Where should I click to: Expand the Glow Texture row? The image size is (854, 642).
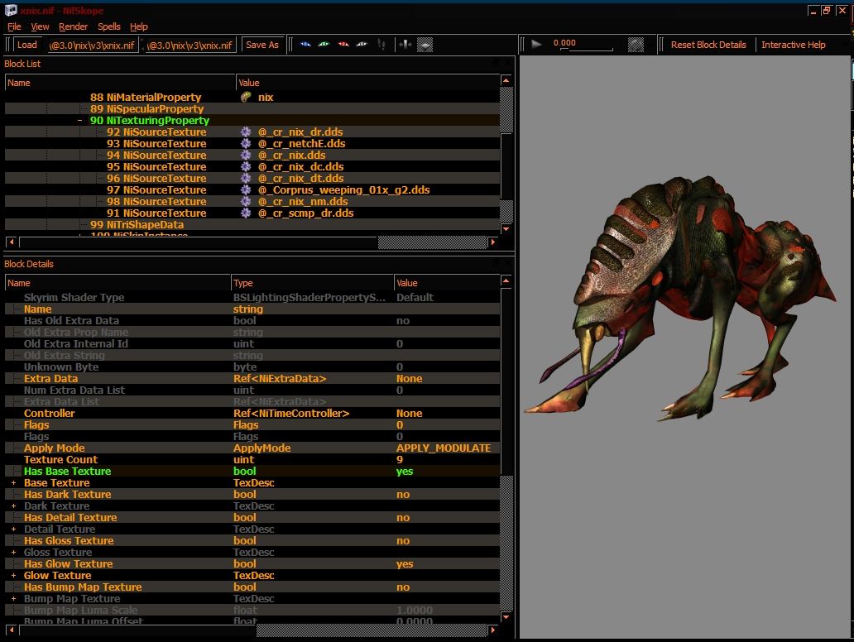click(13, 575)
